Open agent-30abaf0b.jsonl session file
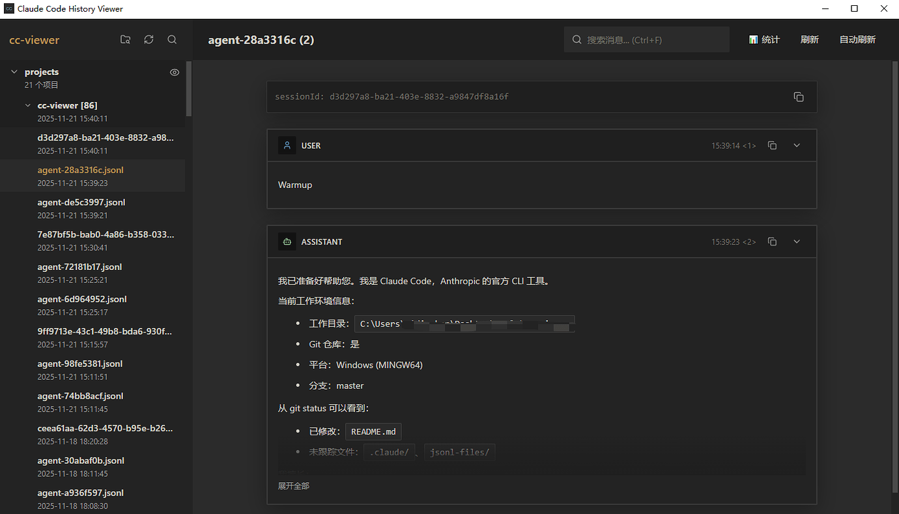This screenshot has height=514, width=899. pos(93,467)
